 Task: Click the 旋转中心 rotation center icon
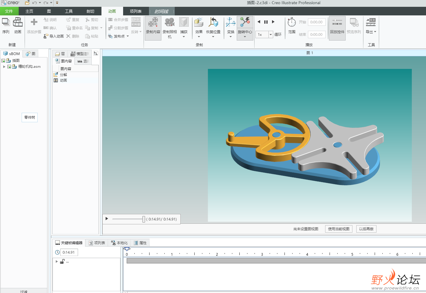(245, 22)
